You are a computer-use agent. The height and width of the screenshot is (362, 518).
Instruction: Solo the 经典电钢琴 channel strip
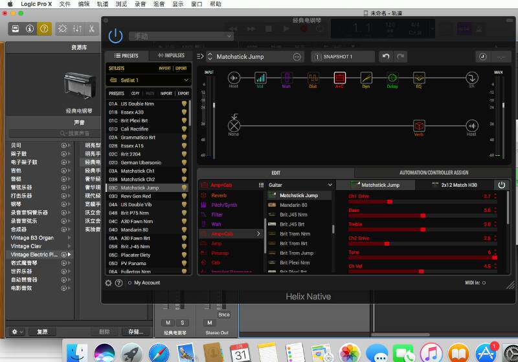pyautogui.click(x=183, y=323)
